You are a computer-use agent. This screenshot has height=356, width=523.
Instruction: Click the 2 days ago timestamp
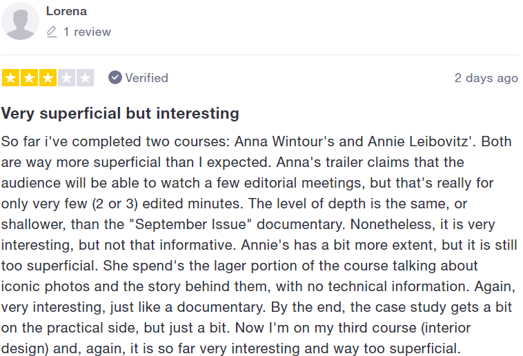coord(486,78)
